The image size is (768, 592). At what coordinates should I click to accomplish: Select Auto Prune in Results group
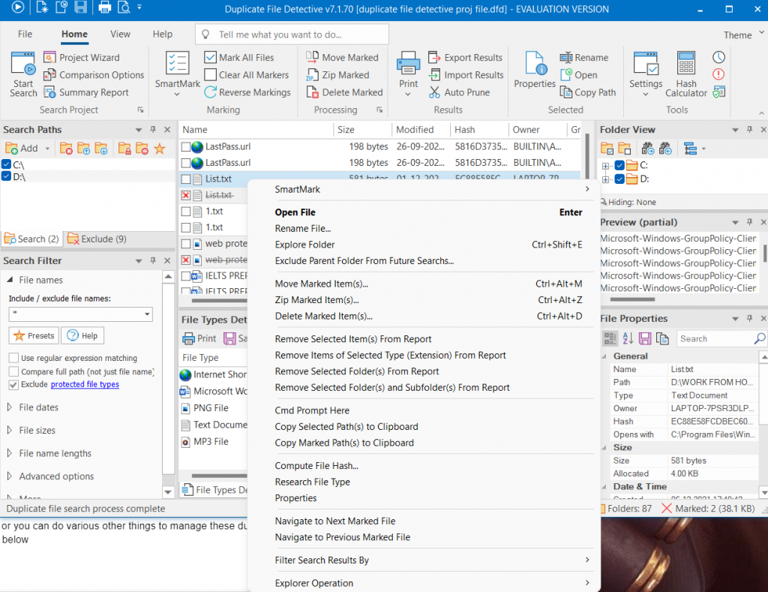click(459, 92)
